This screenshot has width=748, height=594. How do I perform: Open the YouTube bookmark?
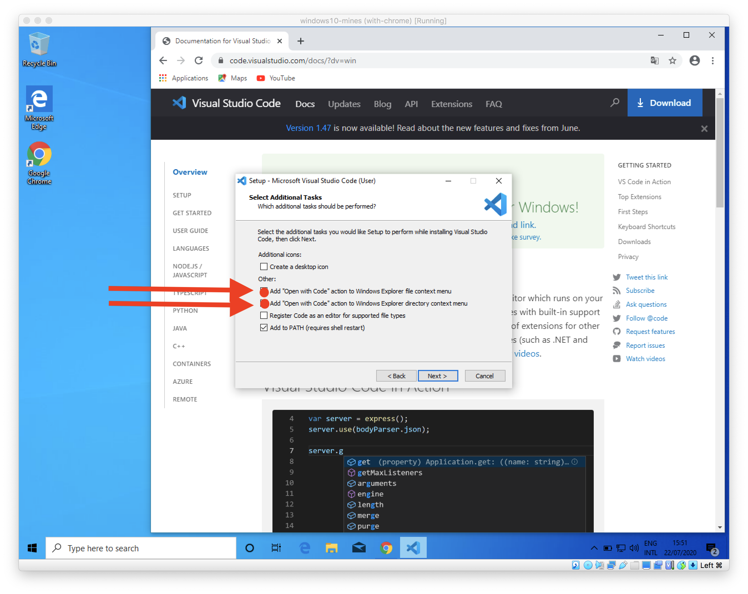(276, 78)
